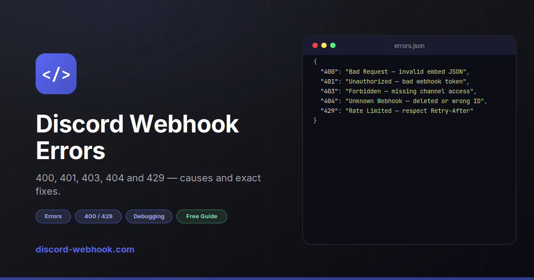534x280 pixels.
Task: Open the discord-webhook.com link
Action: [x=85, y=249]
